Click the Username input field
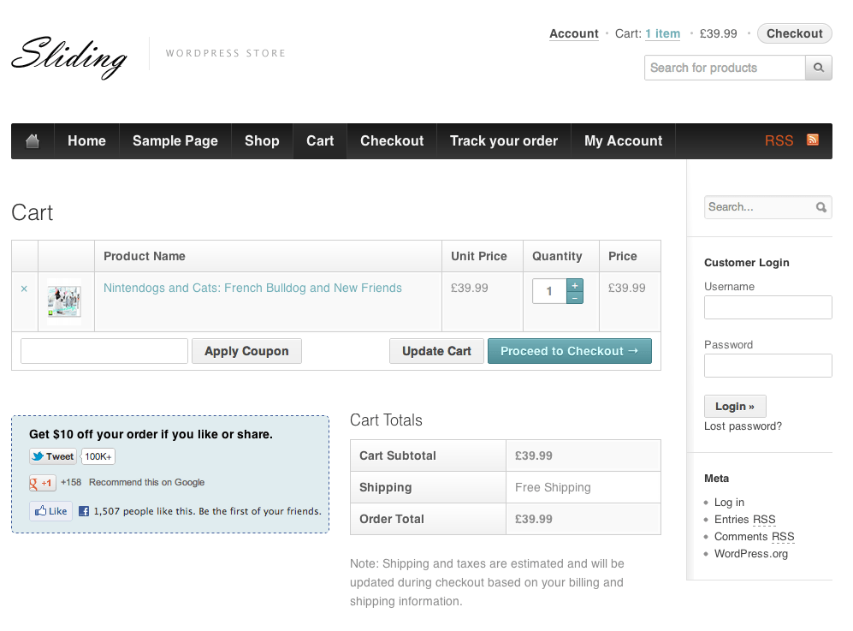This screenshot has width=853, height=631. pos(768,307)
